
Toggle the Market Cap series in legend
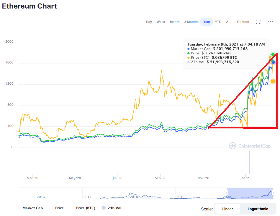click(x=30, y=208)
